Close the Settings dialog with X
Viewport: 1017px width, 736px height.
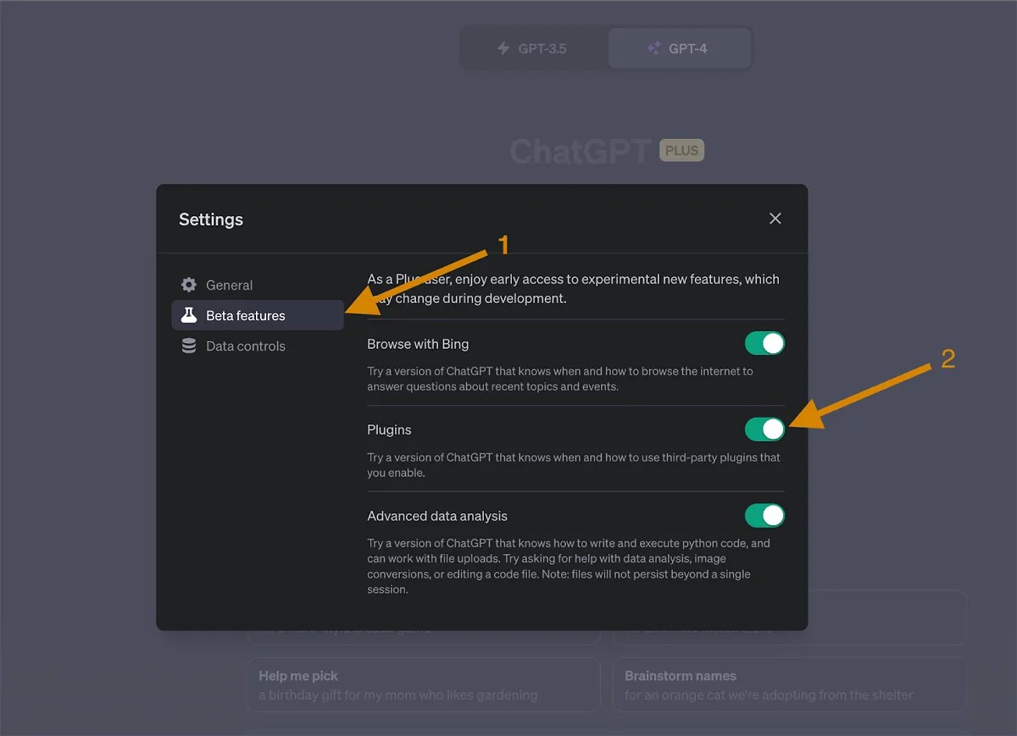(775, 219)
